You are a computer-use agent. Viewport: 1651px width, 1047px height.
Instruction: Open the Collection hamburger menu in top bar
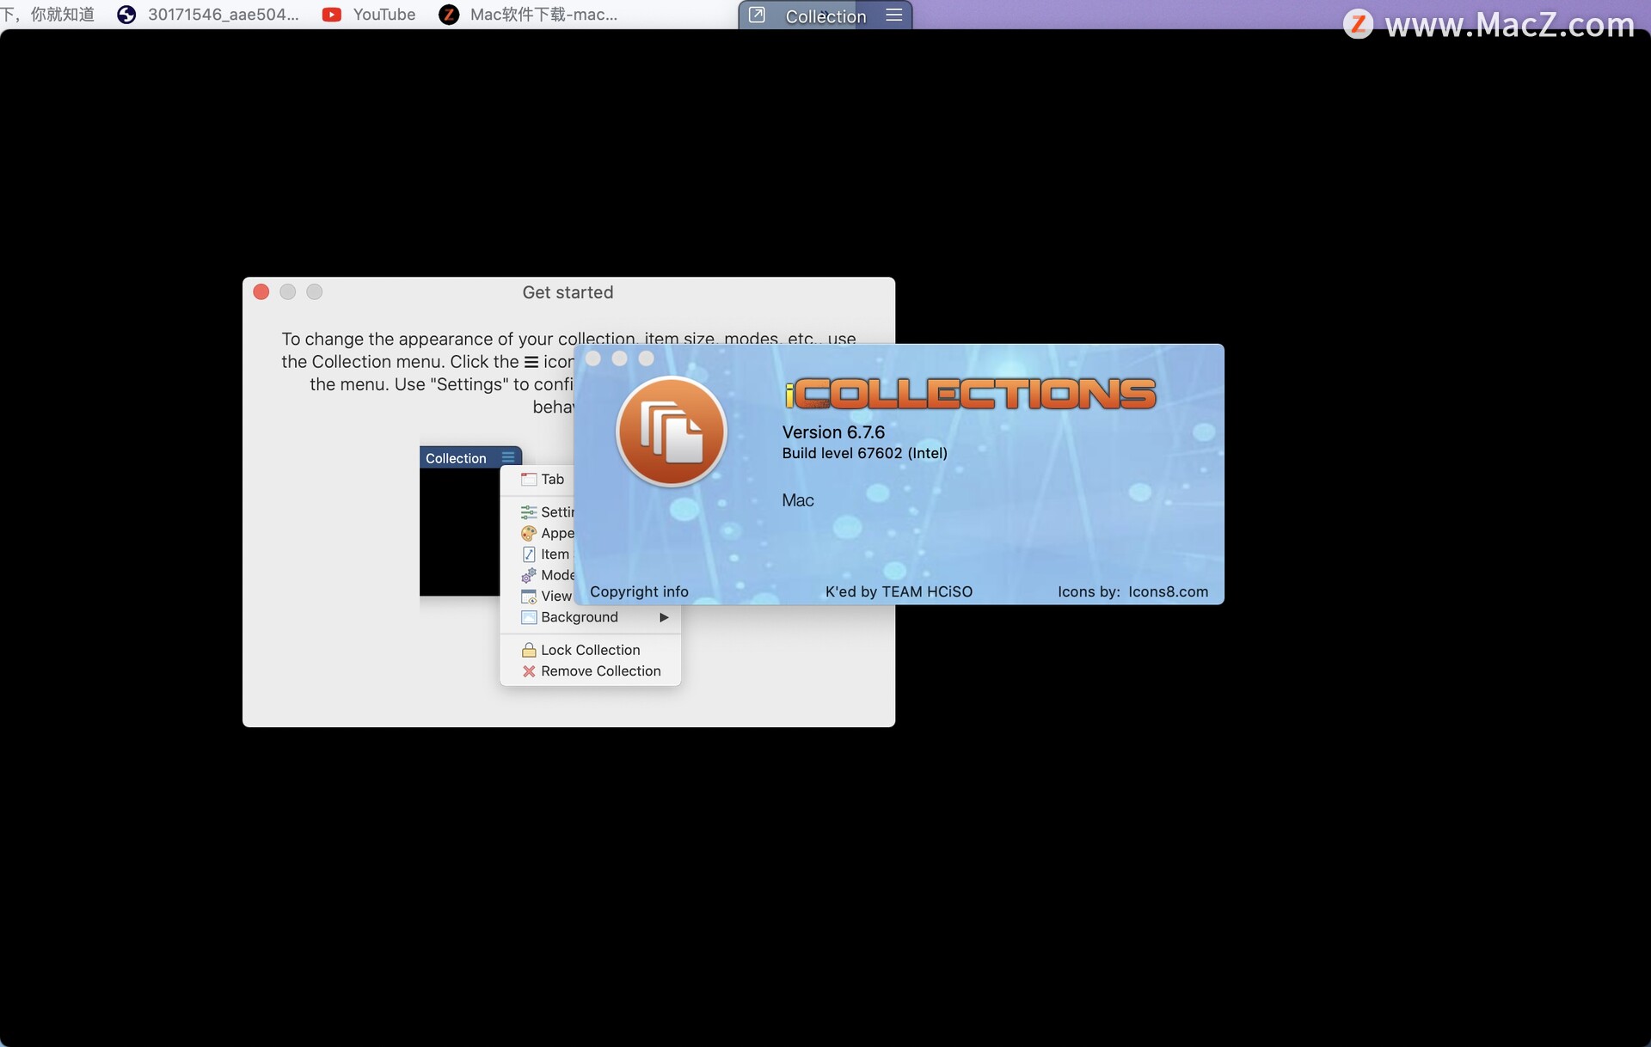pos(893,15)
